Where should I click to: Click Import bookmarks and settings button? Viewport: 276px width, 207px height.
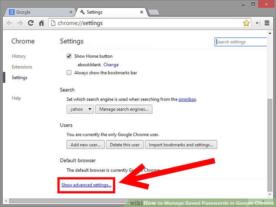coord(181,145)
